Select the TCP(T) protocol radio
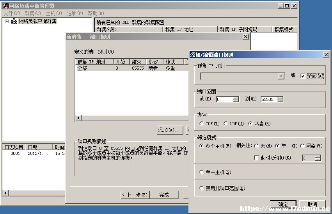Viewport: 332px width, 214px height. pos(202,124)
